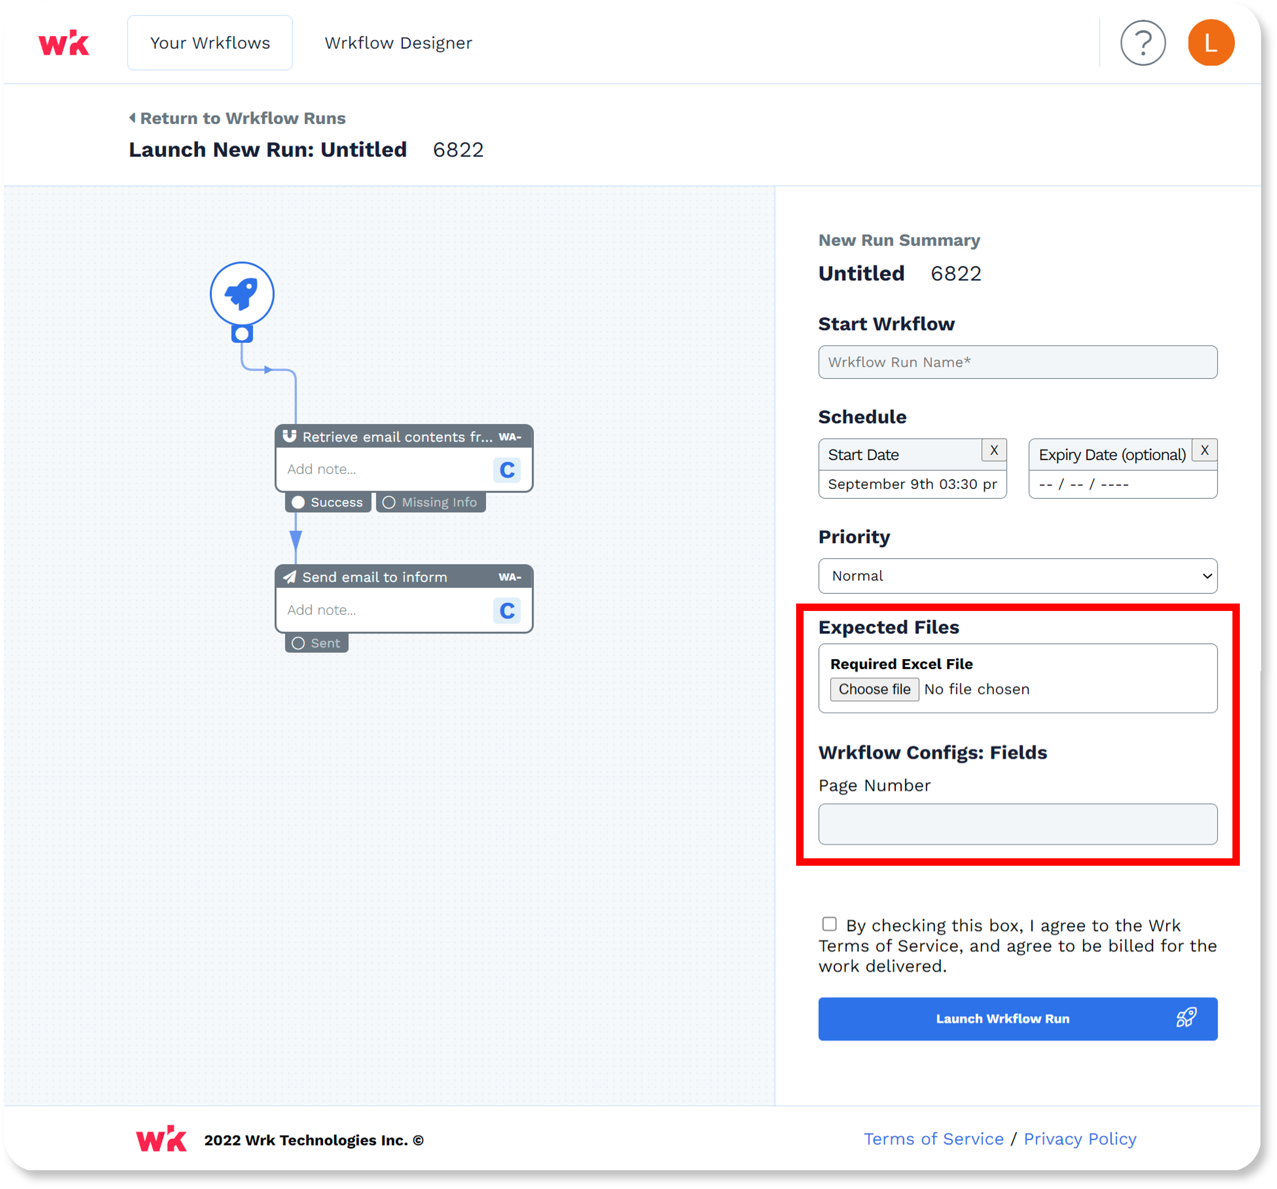Clear the Start Date with its X button
This screenshot has width=1277, height=1189.
coord(993,450)
